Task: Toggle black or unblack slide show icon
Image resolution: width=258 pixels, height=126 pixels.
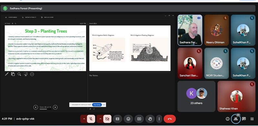Action: coord(26,74)
